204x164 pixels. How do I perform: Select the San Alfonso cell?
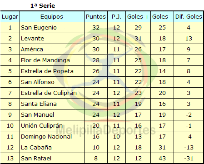coord(52,82)
